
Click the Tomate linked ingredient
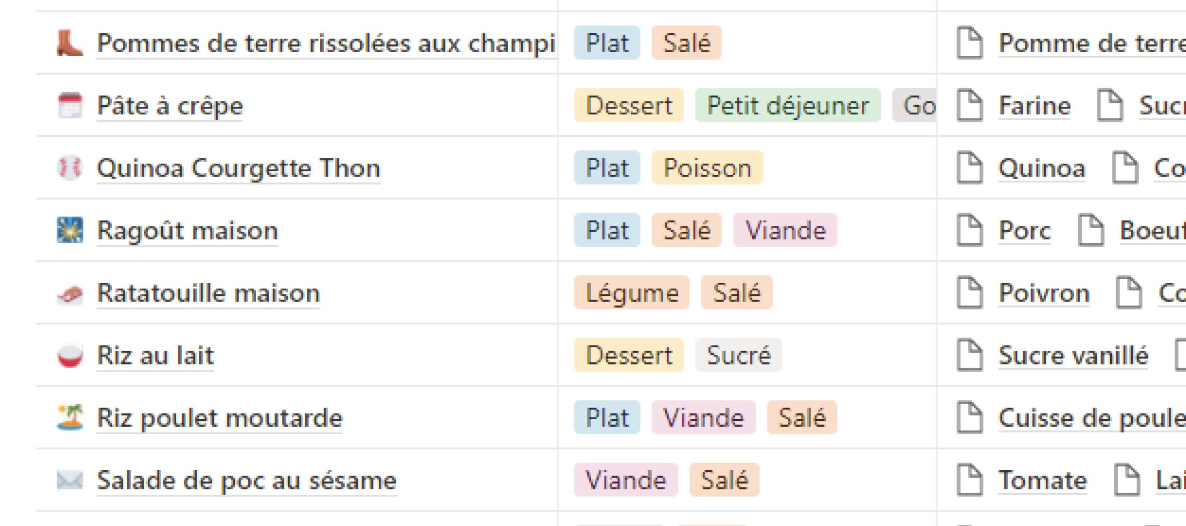pyautogui.click(x=1041, y=480)
